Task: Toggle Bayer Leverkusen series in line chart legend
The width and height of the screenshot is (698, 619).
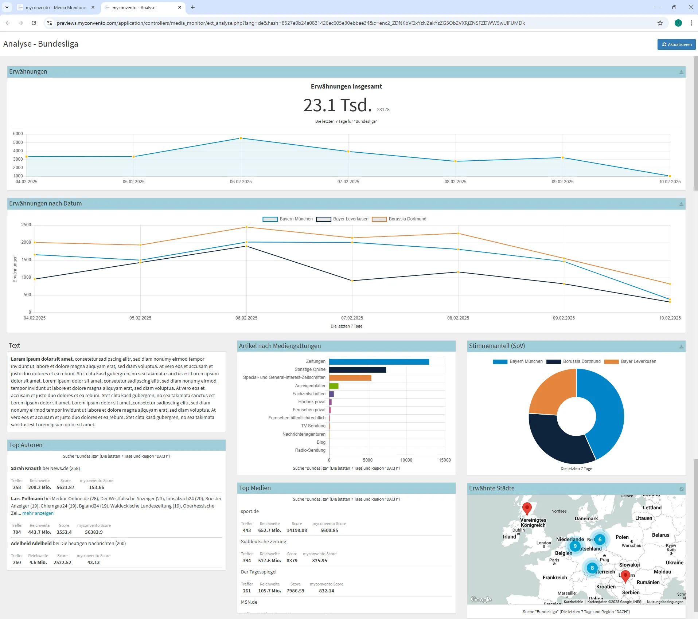Action: (x=342, y=219)
